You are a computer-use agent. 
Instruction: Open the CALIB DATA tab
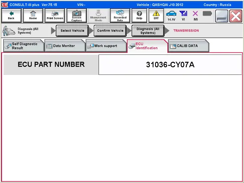188,46
